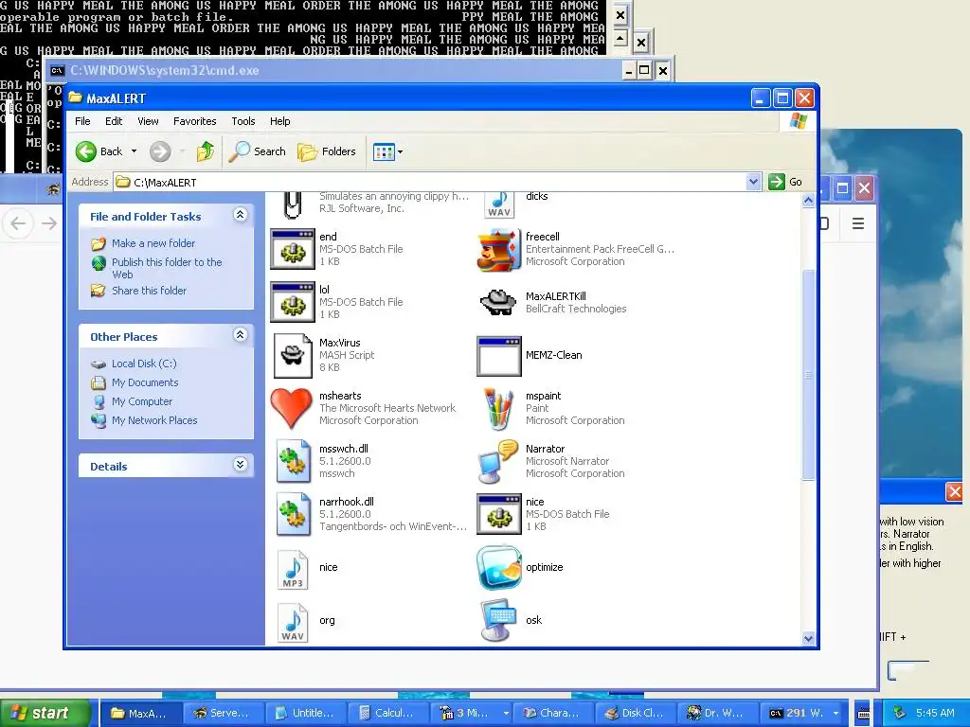Image resolution: width=970 pixels, height=727 pixels.
Task: Click Make a new folder link
Action: [153, 243]
